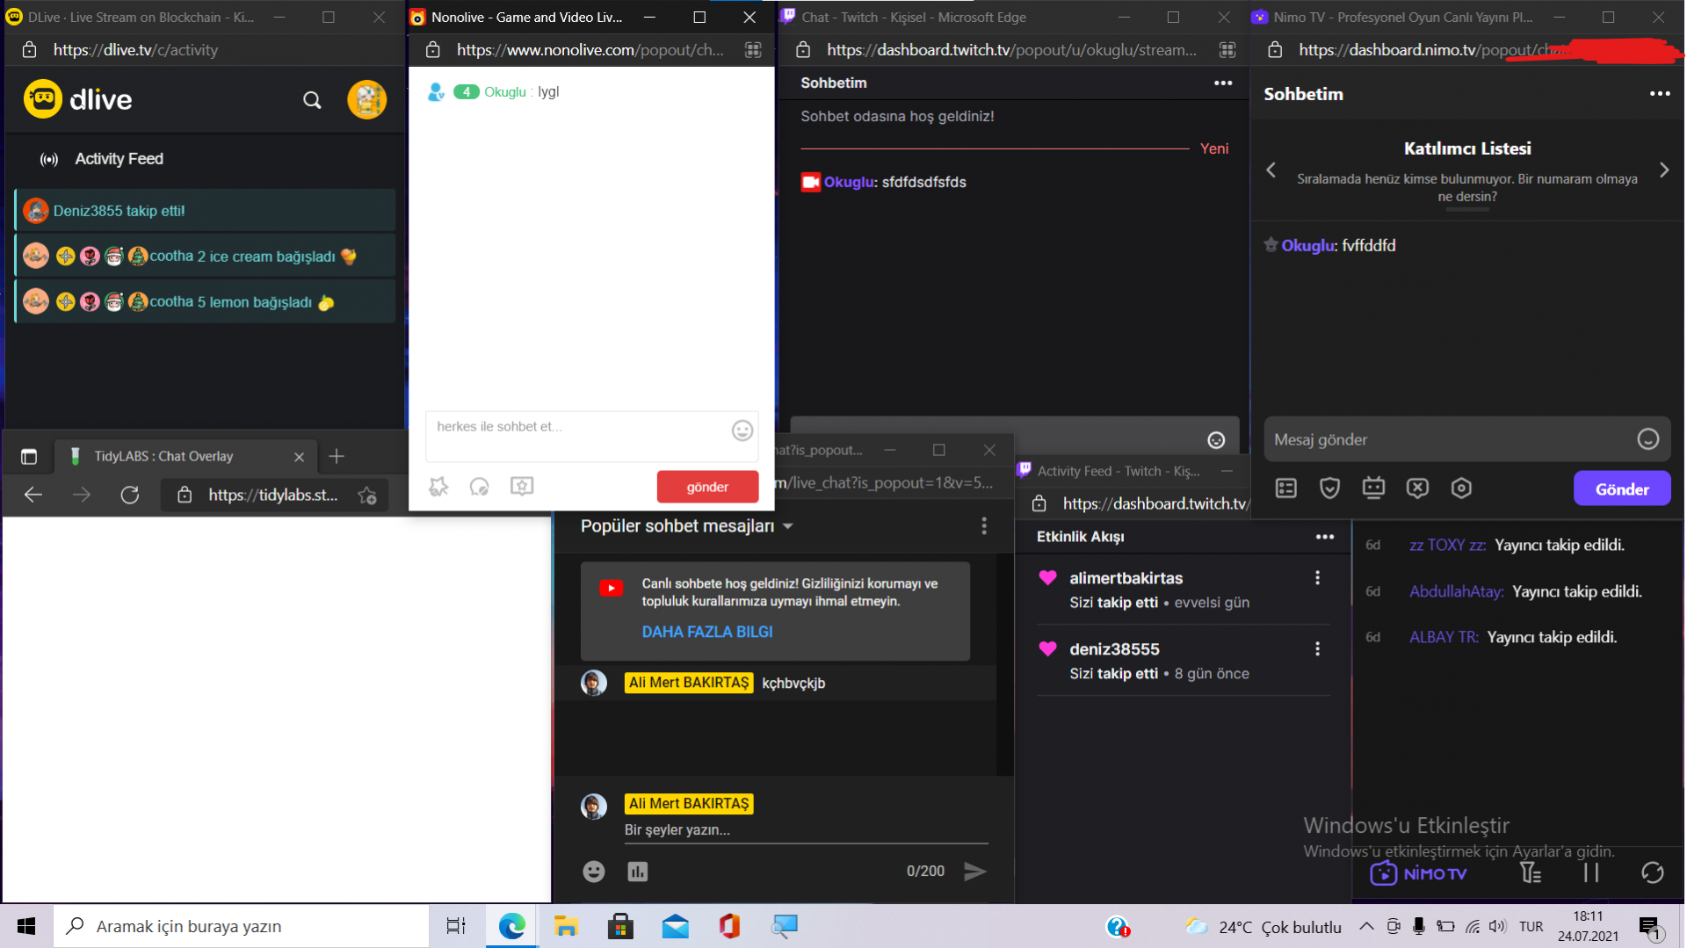Viewport: 1687px width, 948px height.
Task: Click the DAHA FAZLA BİLGİ link
Action: tap(707, 632)
